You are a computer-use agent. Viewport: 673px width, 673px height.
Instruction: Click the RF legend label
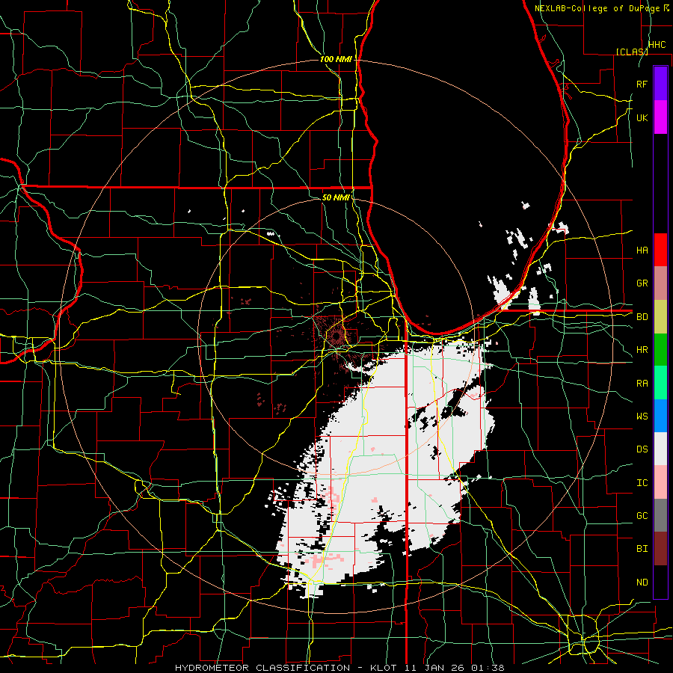click(642, 84)
